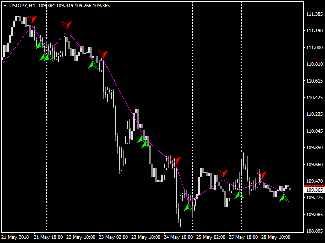This screenshot has width=325, height=243.
Task: Click the final green arrow at 109.275
Action: [284, 198]
